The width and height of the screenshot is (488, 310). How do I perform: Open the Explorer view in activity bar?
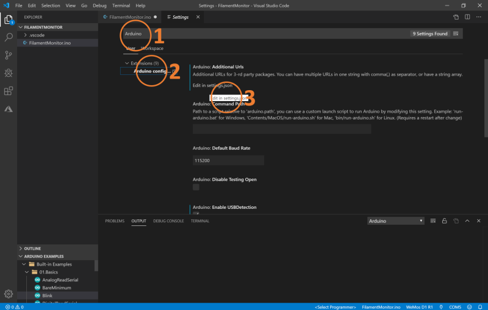[x=9, y=19]
